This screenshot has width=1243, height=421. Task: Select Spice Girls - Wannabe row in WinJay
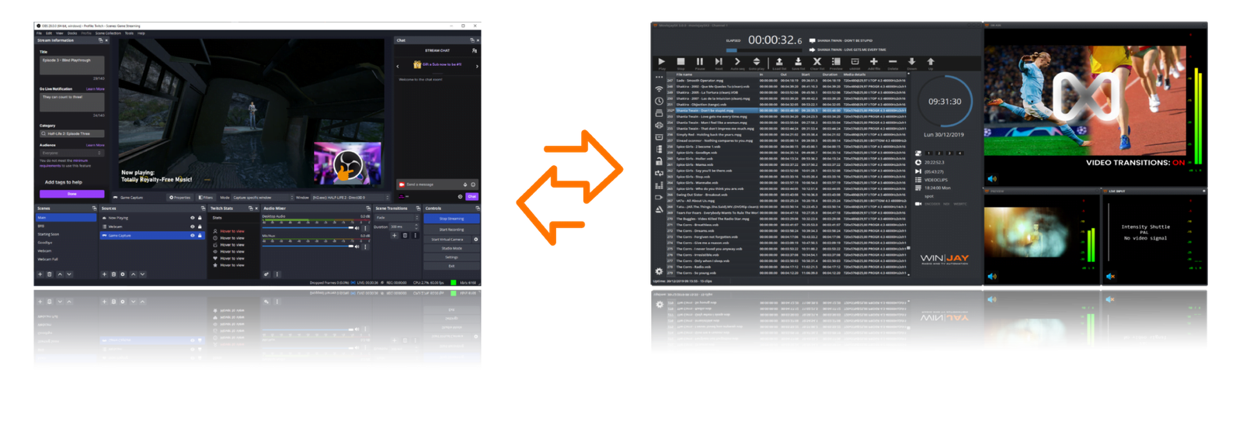click(786, 183)
